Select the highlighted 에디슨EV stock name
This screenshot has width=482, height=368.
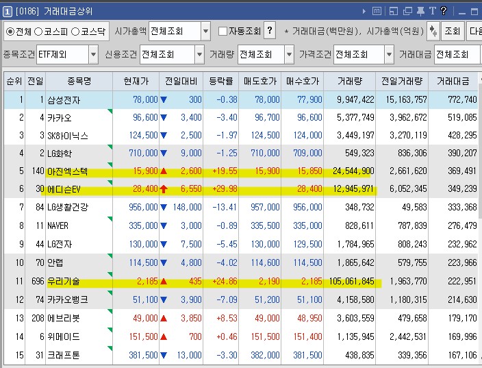coord(64,189)
